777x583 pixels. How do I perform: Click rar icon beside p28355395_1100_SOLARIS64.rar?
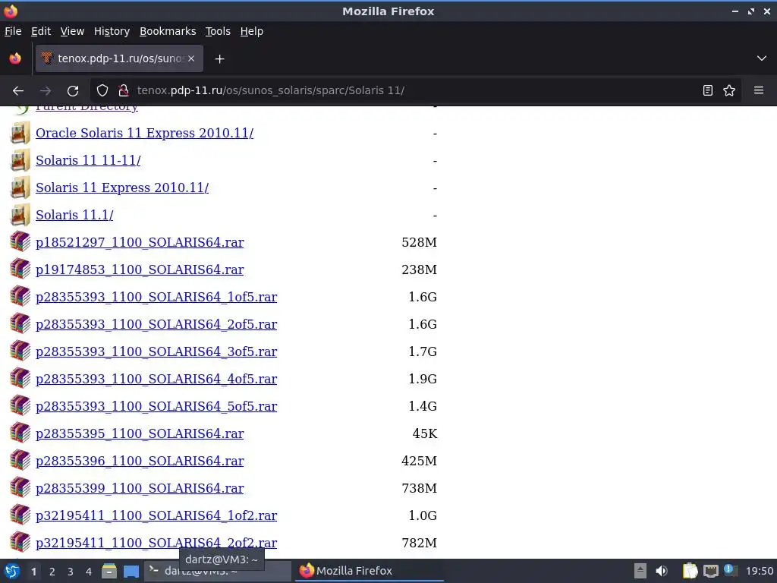20,433
